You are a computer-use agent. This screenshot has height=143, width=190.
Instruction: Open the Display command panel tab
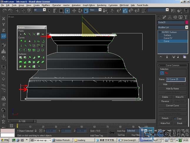(x=181, y=17)
